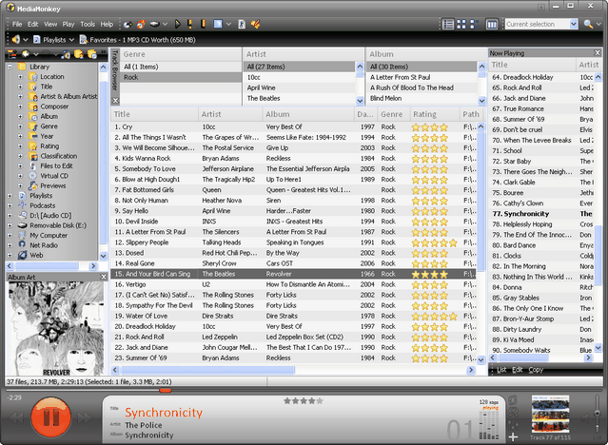Click the Rip Audio CD toolbar icon

tap(127, 25)
